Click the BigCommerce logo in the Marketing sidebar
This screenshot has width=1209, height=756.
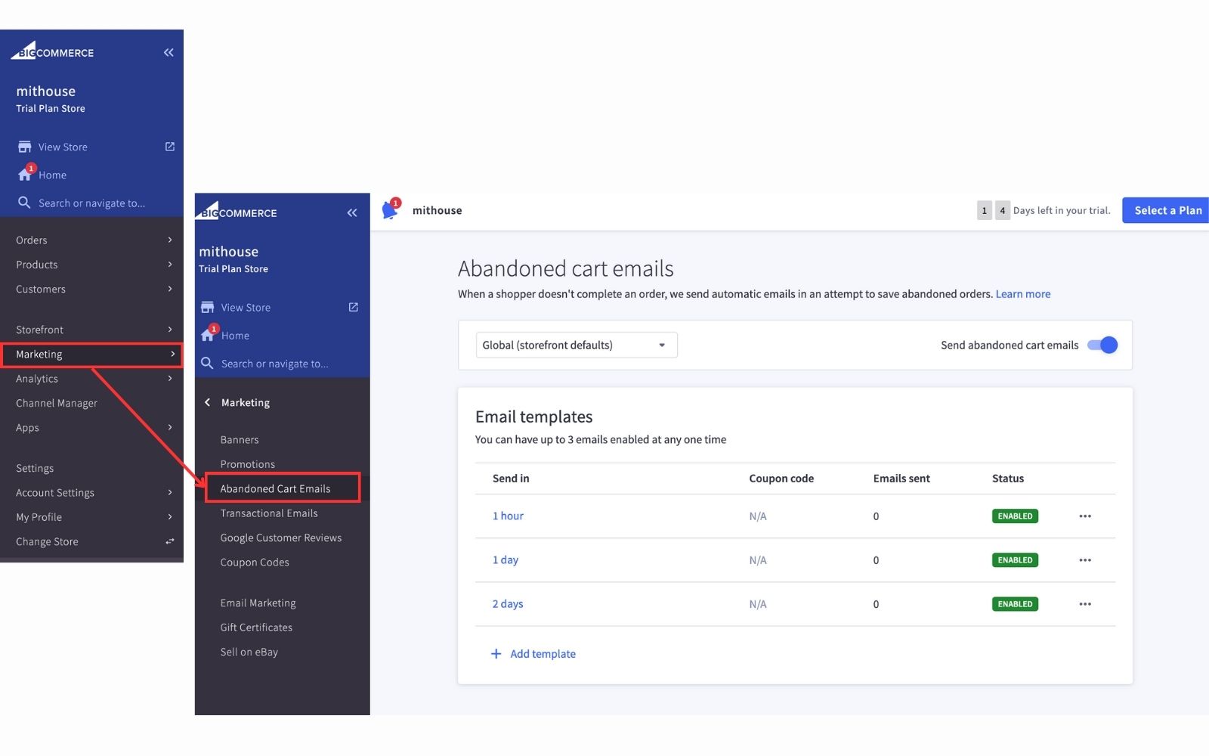pyautogui.click(x=236, y=212)
